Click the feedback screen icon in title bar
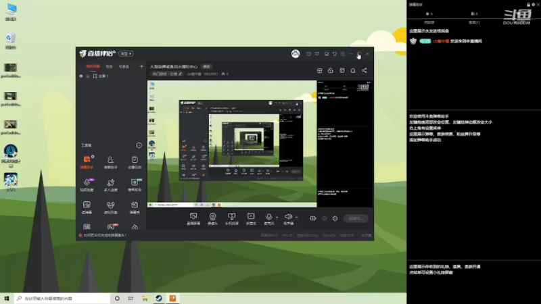 (x=317, y=54)
